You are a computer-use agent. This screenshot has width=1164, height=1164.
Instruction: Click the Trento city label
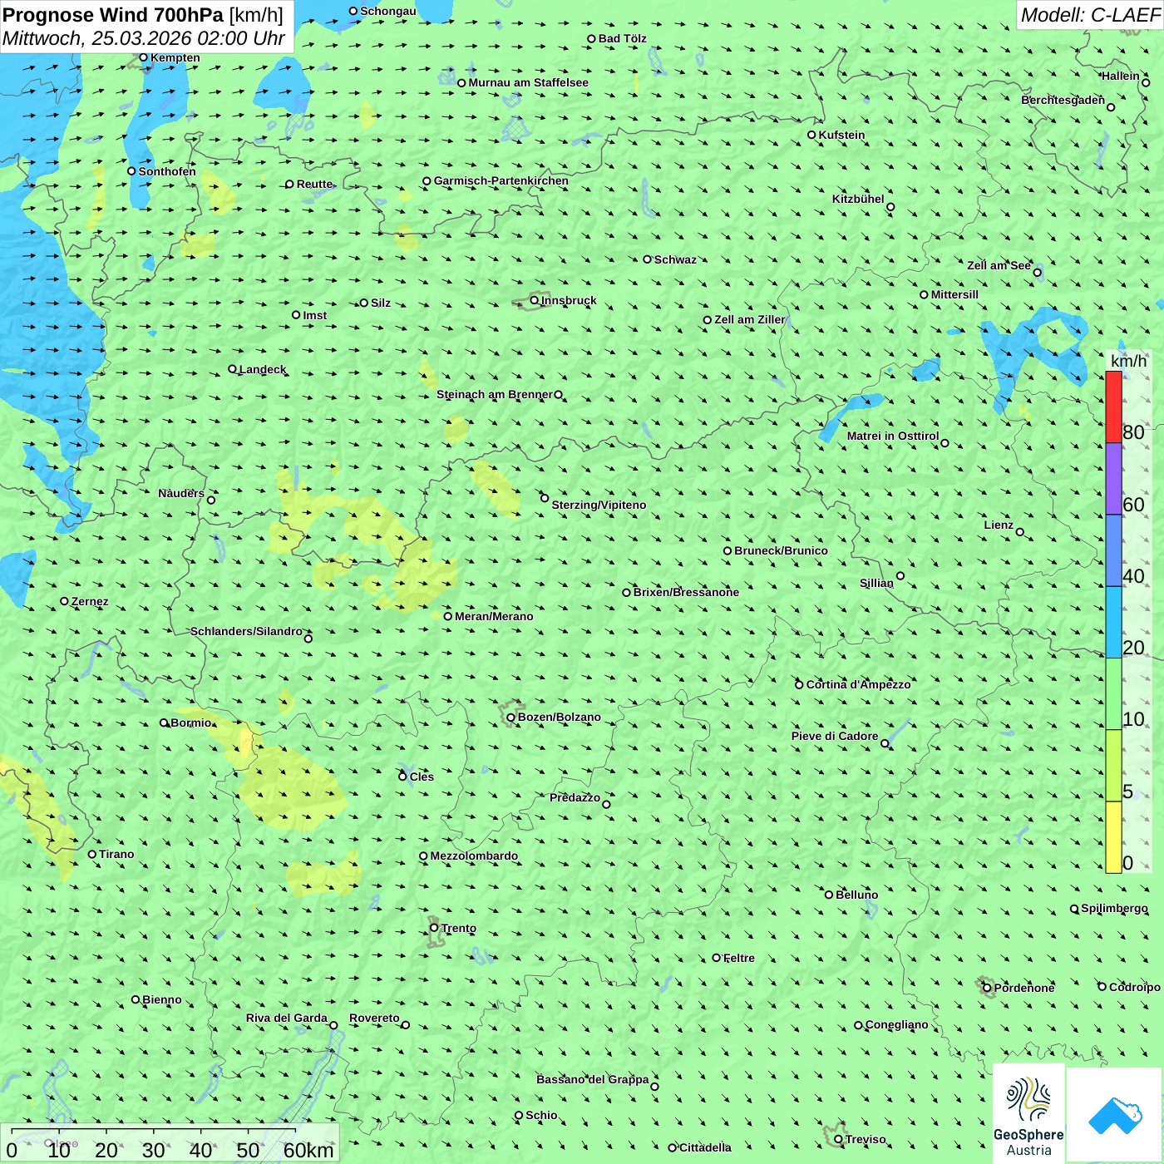pyautogui.click(x=459, y=928)
